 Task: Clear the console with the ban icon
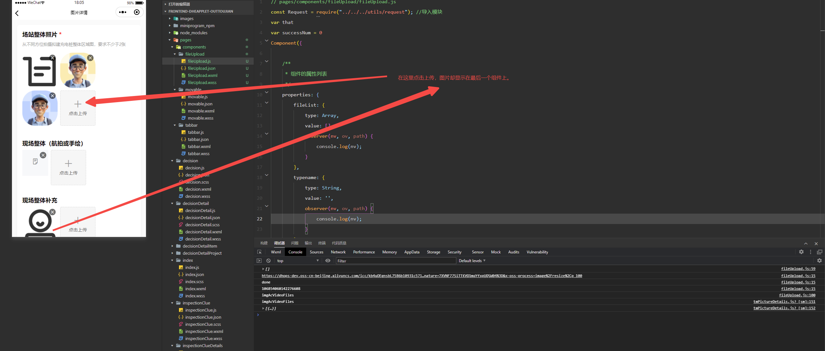coord(268,261)
